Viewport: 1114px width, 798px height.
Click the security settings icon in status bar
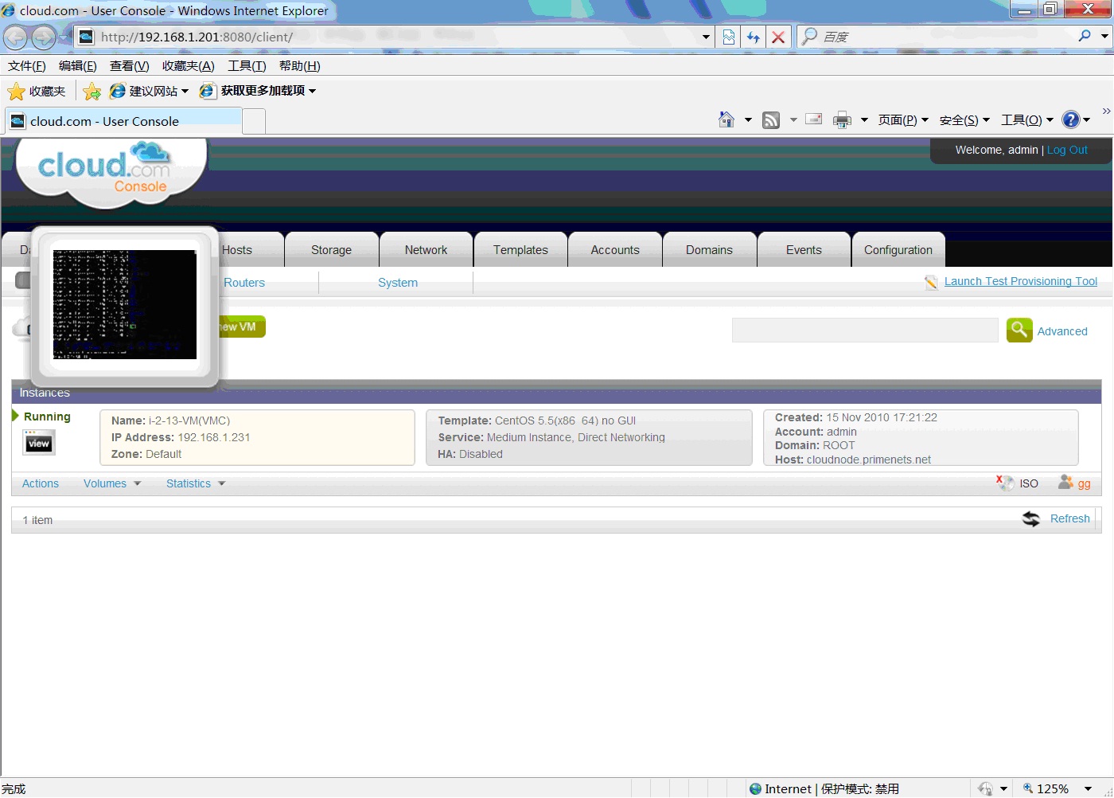[985, 788]
